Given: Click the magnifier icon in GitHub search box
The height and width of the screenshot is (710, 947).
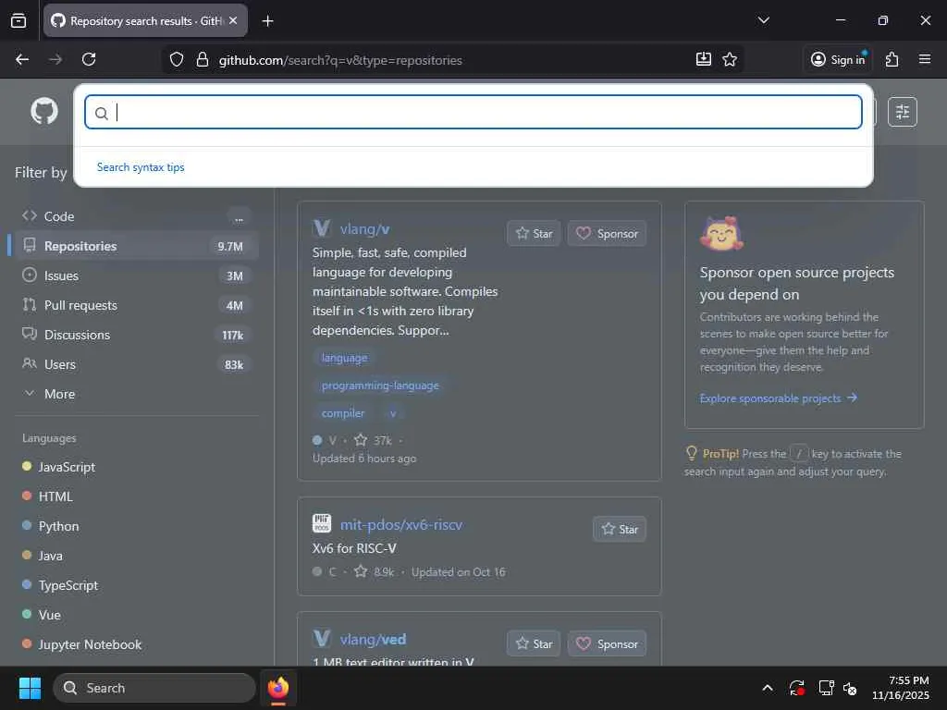Looking at the screenshot, I should (102, 113).
